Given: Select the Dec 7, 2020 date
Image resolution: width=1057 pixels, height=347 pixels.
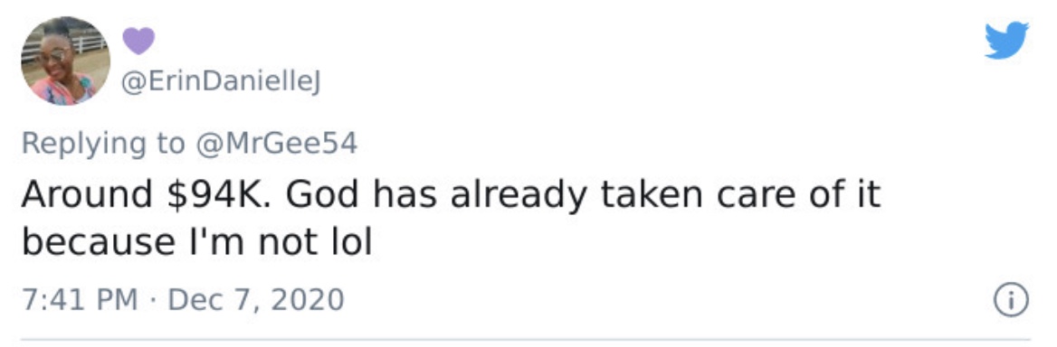Looking at the screenshot, I should tap(255, 300).
